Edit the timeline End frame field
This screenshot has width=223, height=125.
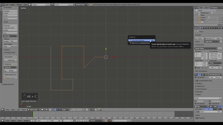pos(56,121)
